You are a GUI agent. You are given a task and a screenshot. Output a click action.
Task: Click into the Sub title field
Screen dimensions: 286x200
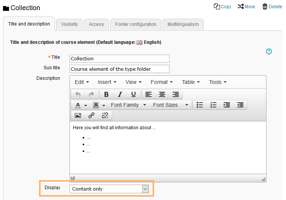(x=120, y=69)
